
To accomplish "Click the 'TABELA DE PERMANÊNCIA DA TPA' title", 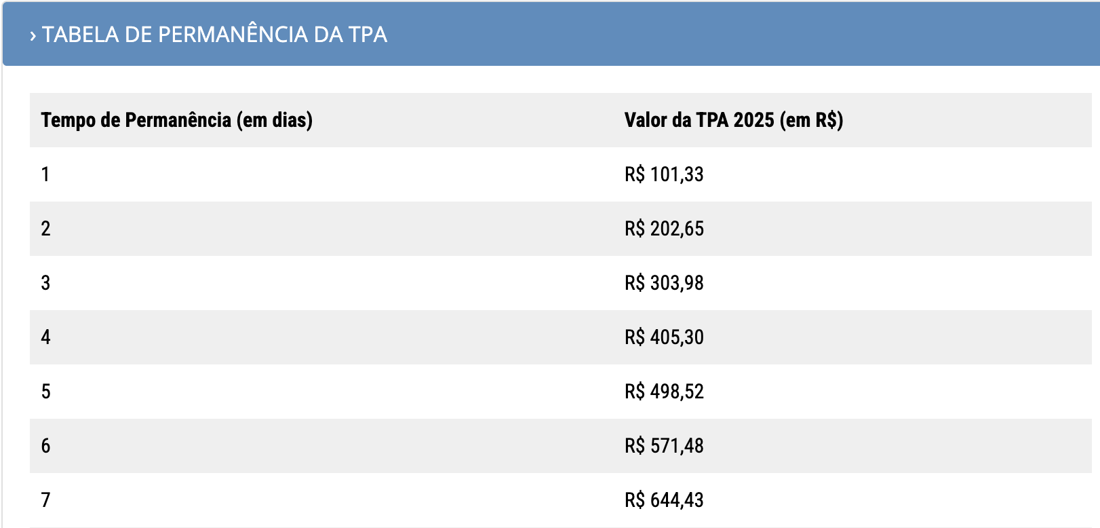I will pyautogui.click(x=214, y=35).
